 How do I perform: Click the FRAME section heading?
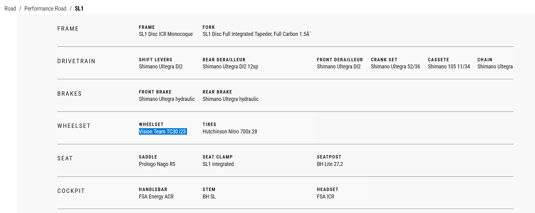pos(68,29)
